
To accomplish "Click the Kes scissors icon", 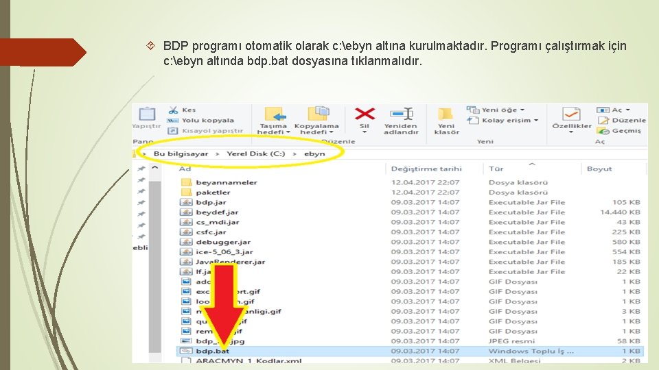I will pos(173,110).
